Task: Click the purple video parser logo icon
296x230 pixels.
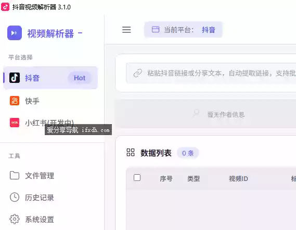Action: pyautogui.click(x=15, y=33)
